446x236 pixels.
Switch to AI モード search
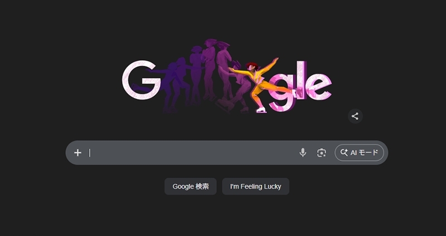[359, 153]
